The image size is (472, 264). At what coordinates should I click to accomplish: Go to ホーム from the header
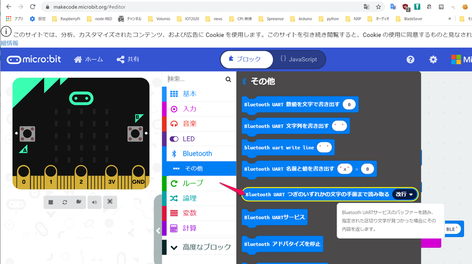click(x=88, y=59)
